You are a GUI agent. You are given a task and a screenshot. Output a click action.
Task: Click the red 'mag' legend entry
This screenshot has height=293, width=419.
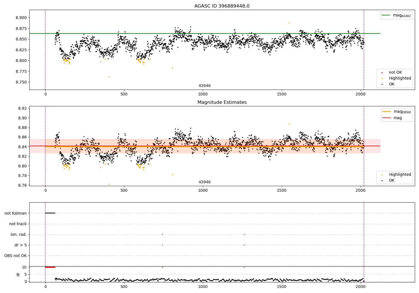[x=397, y=118]
